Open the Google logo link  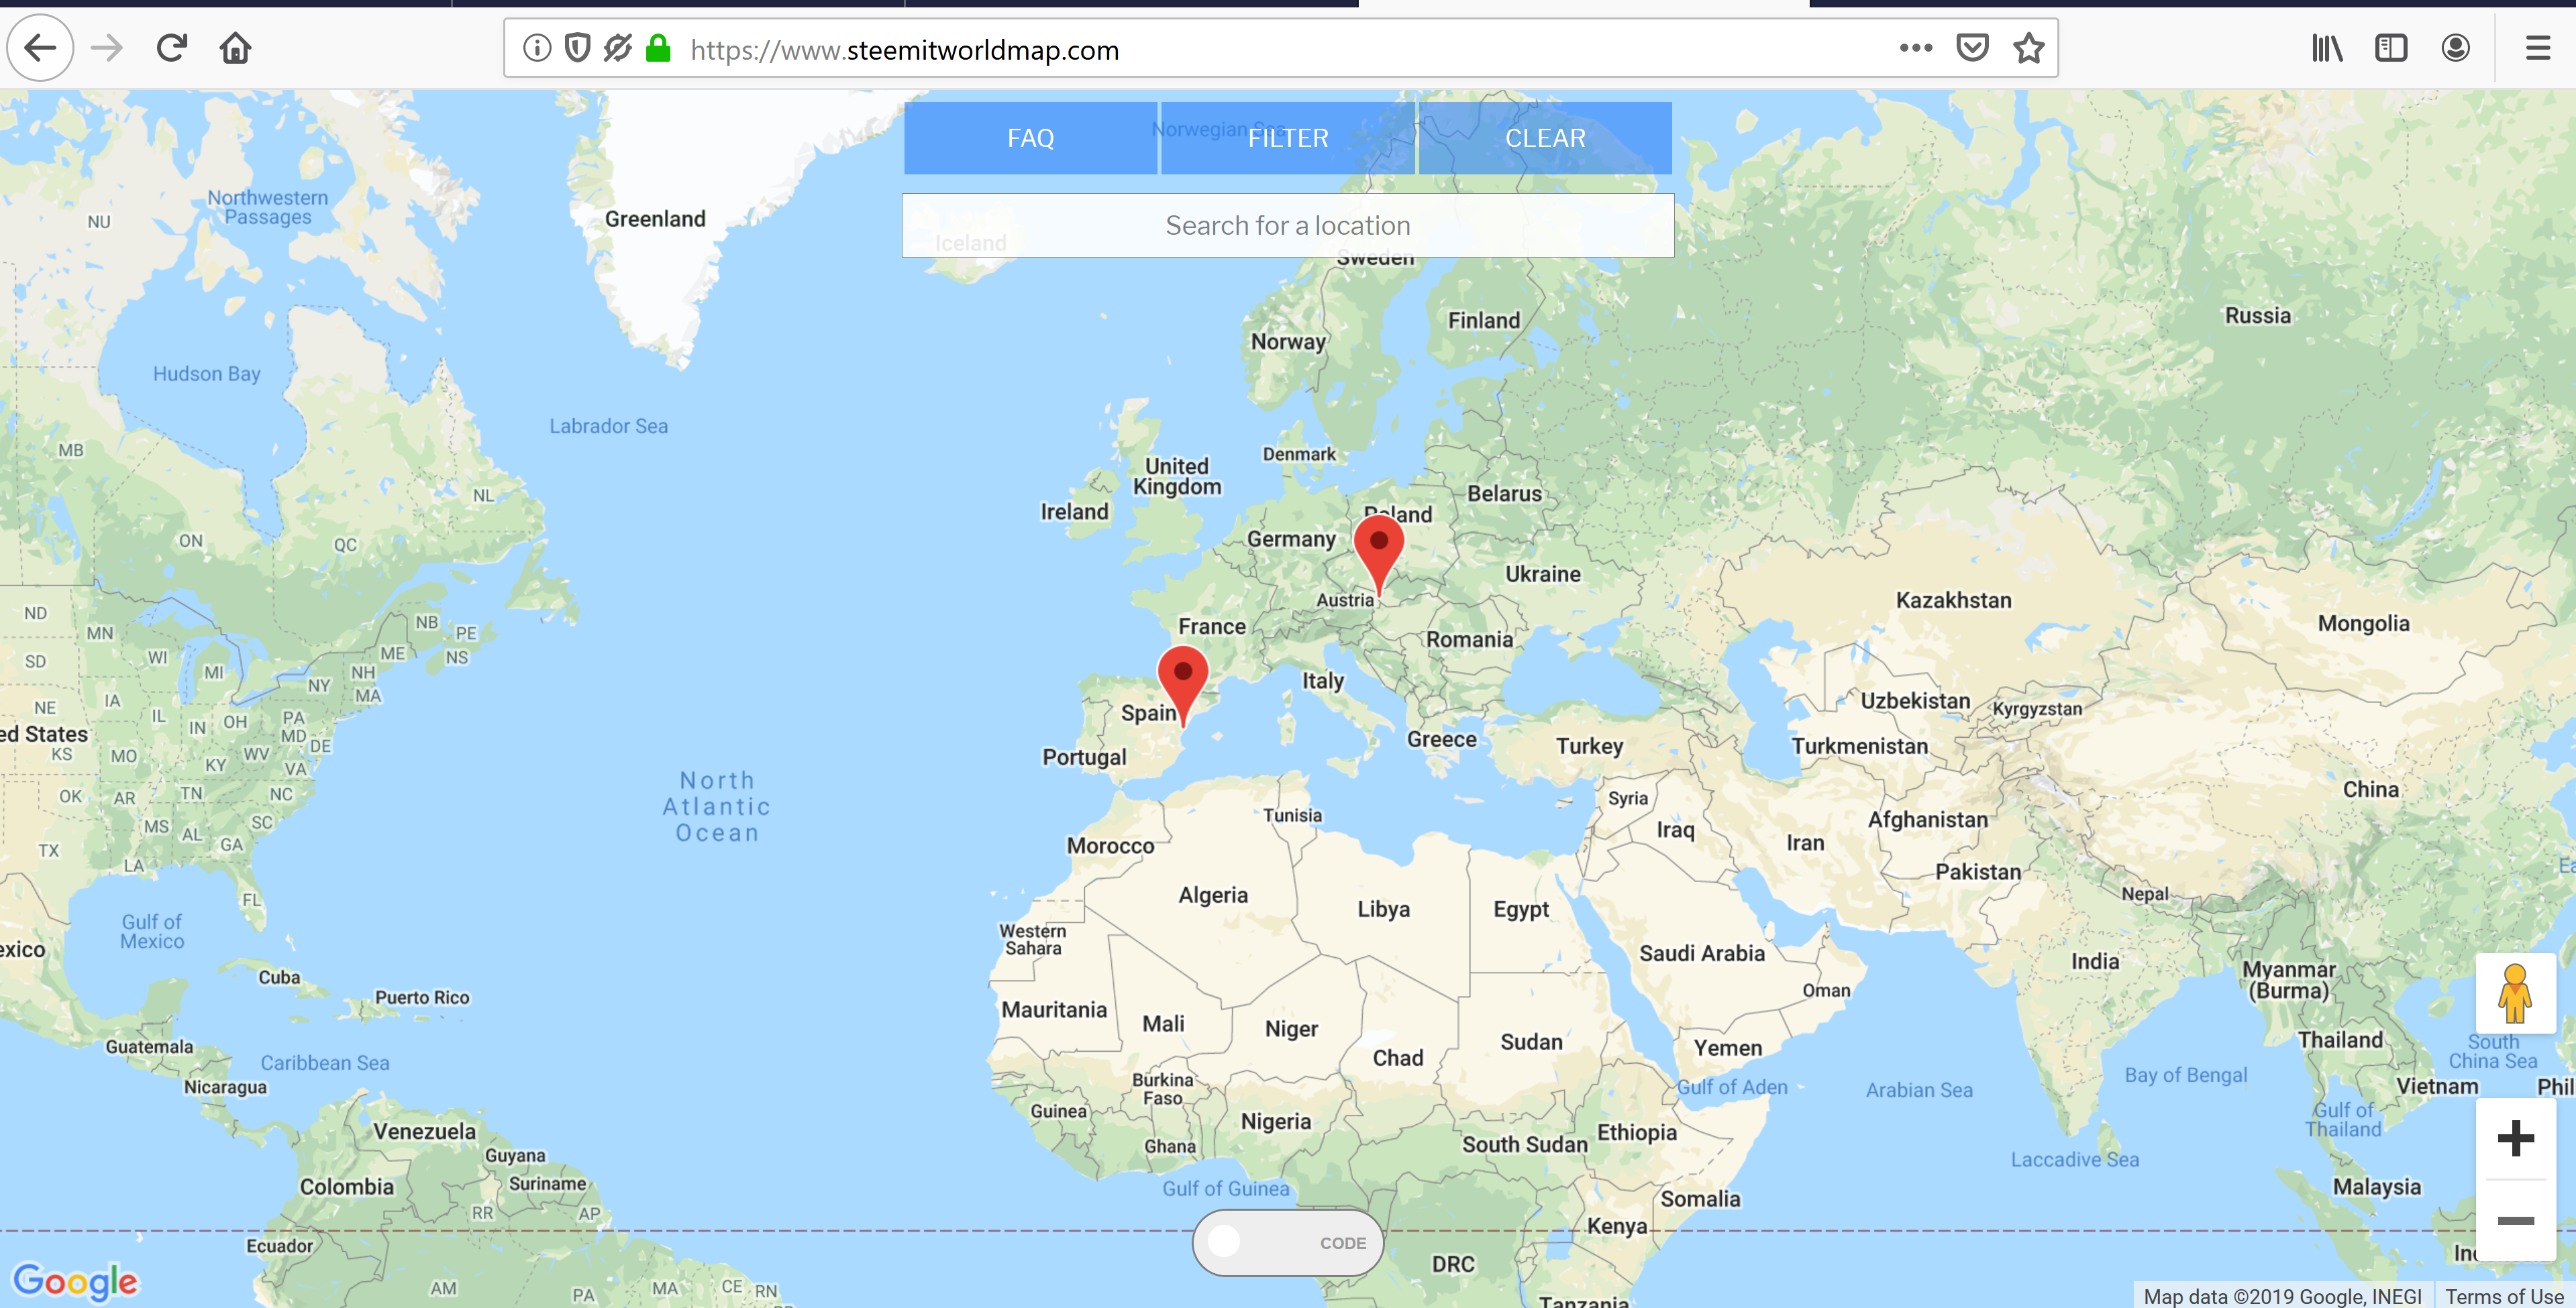76,1282
